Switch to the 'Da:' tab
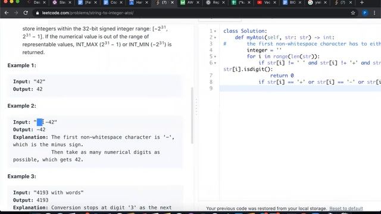381x214 pixels. coord(36,2)
